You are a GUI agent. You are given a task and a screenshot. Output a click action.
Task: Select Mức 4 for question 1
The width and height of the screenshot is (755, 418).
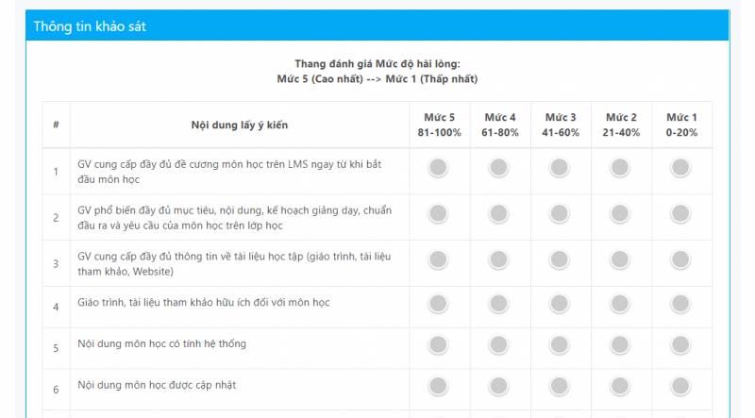pyautogui.click(x=498, y=168)
